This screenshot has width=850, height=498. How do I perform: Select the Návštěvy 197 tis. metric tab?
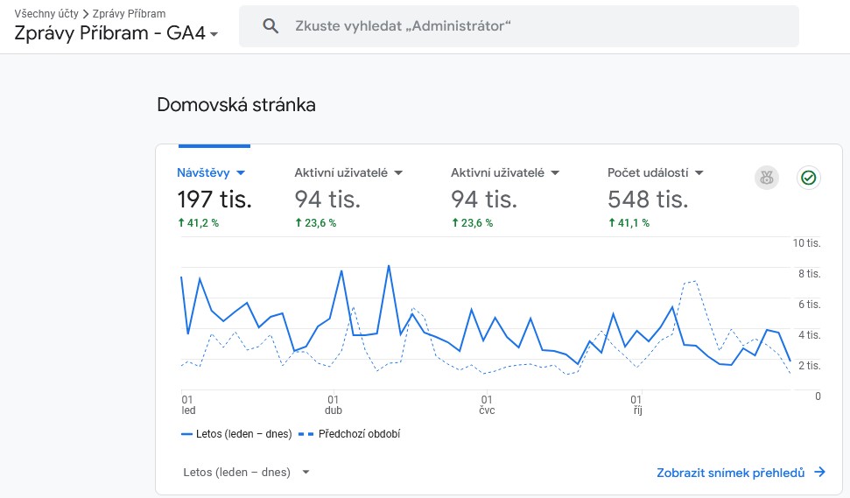tap(214, 199)
